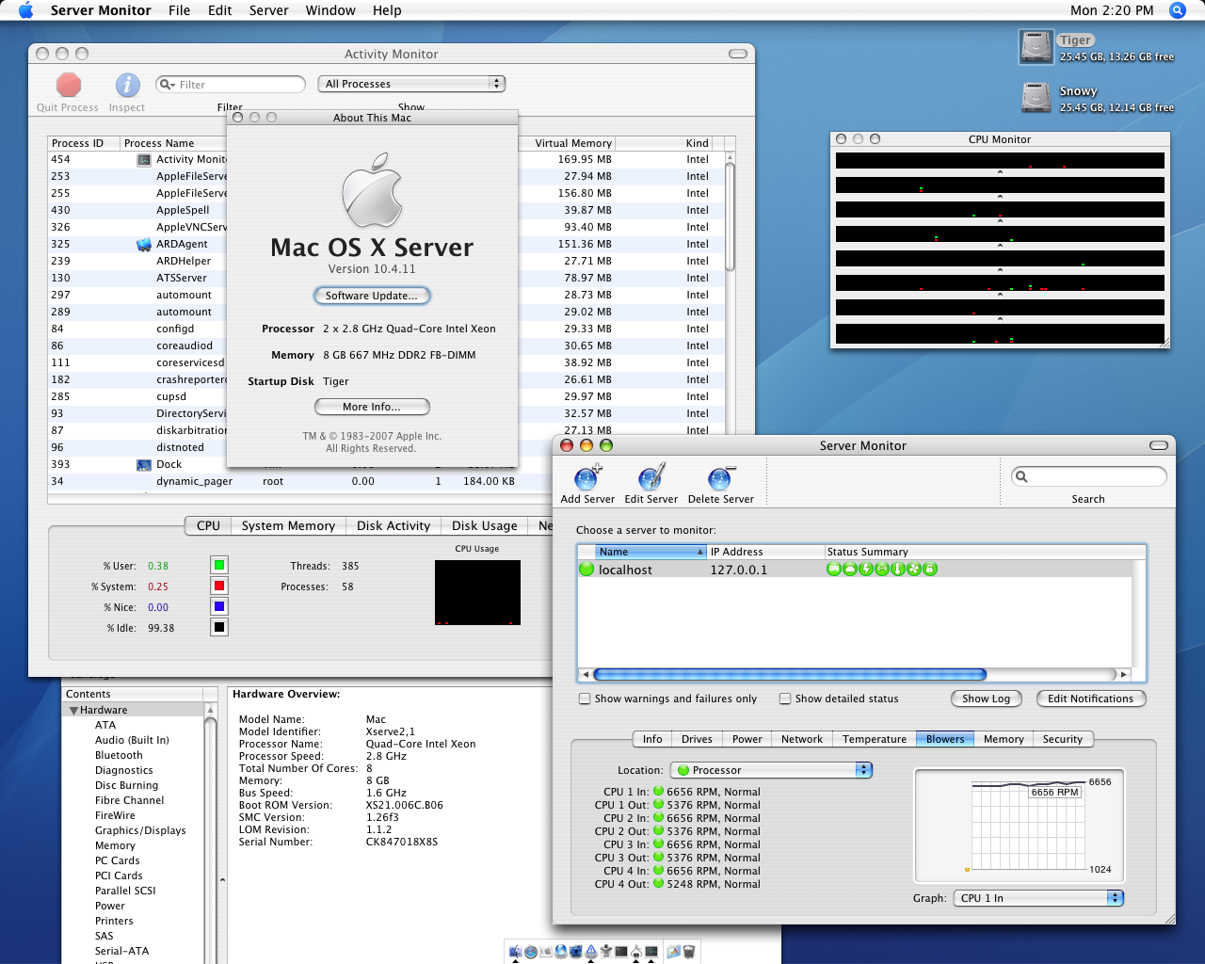Click the thermometer temperature status icon
Viewport: 1205px width, 964px height.
[x=898, y=569]
